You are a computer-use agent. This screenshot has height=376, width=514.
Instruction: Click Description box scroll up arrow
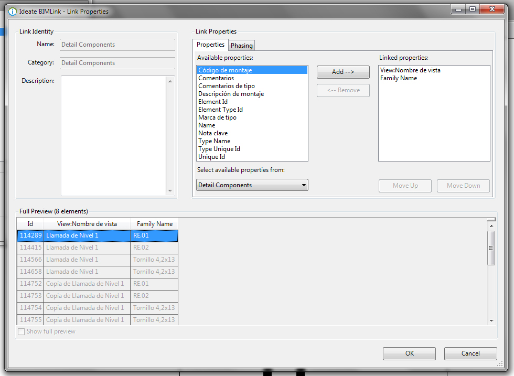[170, 81]
